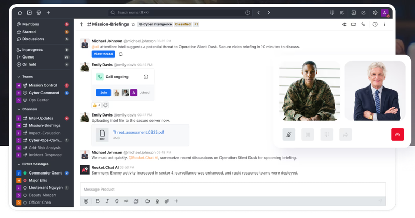Open the Threat_assessment_0325.pdf file link
Image resolution: width=415 pixels, height=218 pixels.
[138, 132]
